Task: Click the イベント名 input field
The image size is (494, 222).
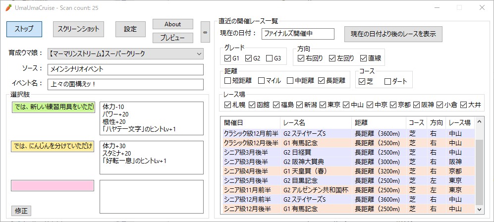Action: [126, 85]
